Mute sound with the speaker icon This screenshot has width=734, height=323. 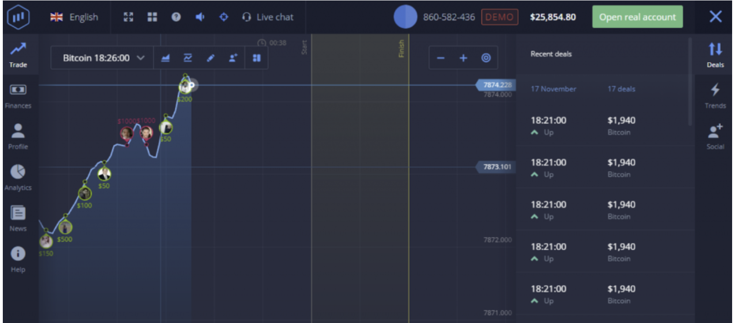pos(200,17)
